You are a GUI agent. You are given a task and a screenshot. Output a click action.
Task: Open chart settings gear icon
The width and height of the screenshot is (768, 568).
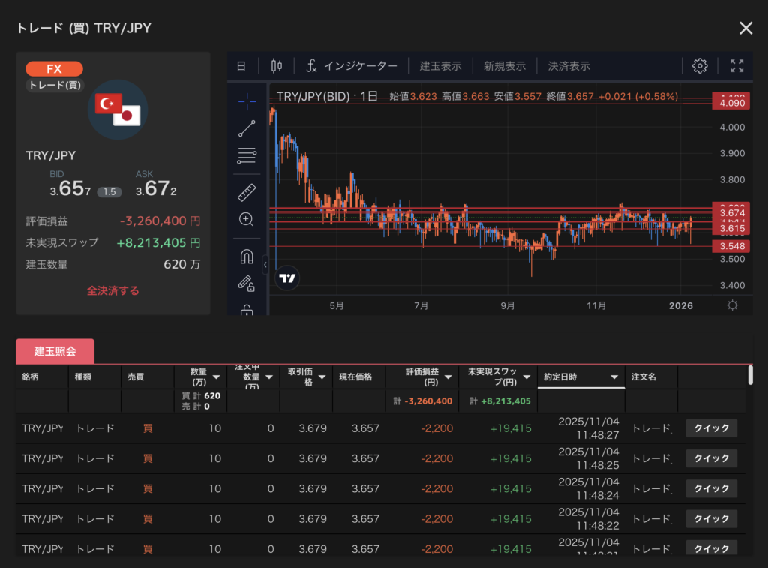[700, 66]
